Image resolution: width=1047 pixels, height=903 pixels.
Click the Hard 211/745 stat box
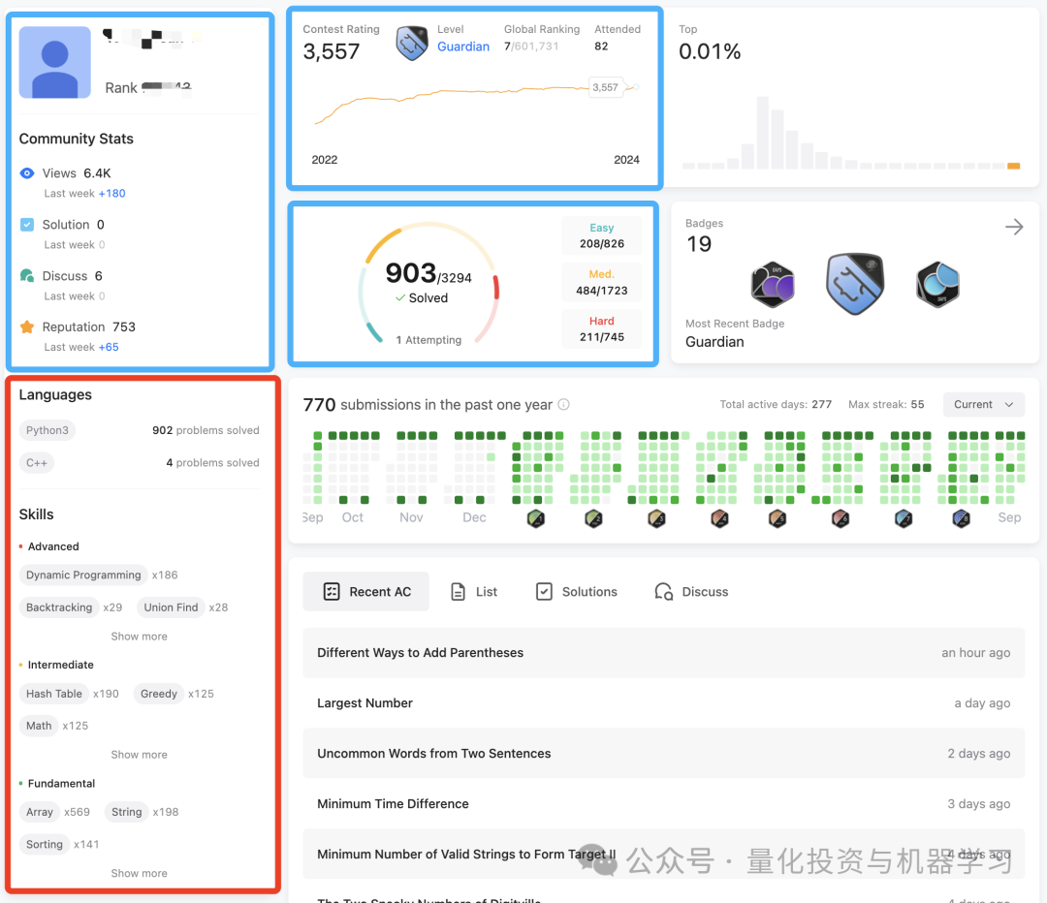coord(602,329)
